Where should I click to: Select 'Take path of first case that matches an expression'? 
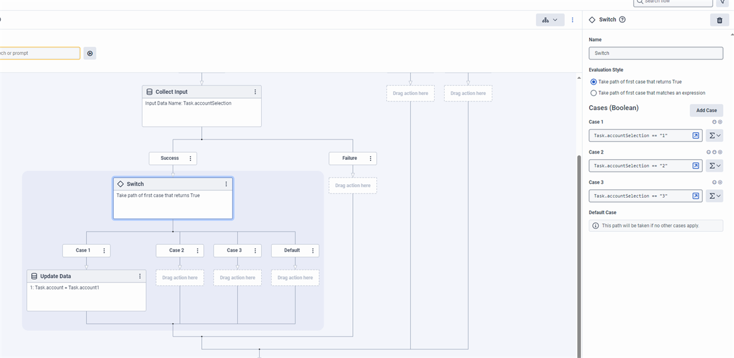click(593, 93)
